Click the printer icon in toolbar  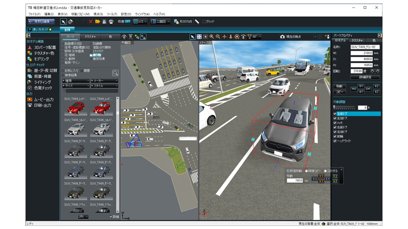(111, 22)
